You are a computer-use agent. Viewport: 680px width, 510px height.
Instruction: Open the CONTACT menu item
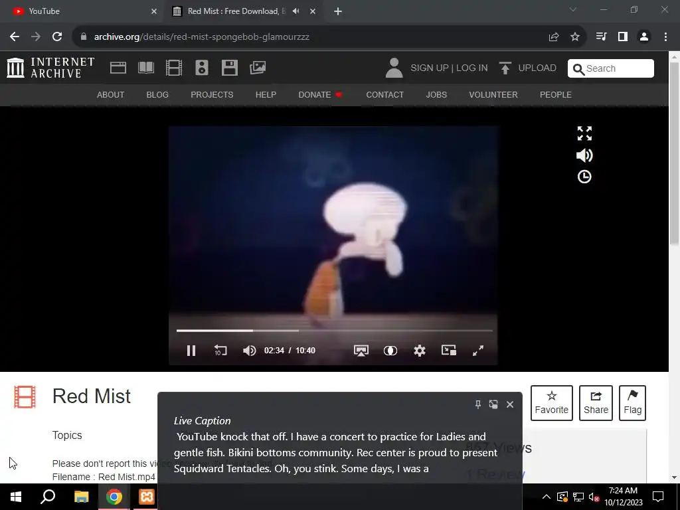click(x=384, y=94)
